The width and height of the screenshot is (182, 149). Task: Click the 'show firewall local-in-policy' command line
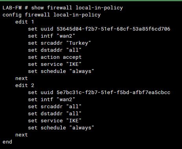click(x=77, y=8)
